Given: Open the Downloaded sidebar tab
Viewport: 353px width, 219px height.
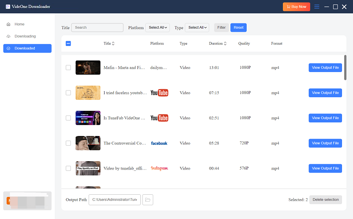Looking at the screenshot, I should (x=25, y=48).
